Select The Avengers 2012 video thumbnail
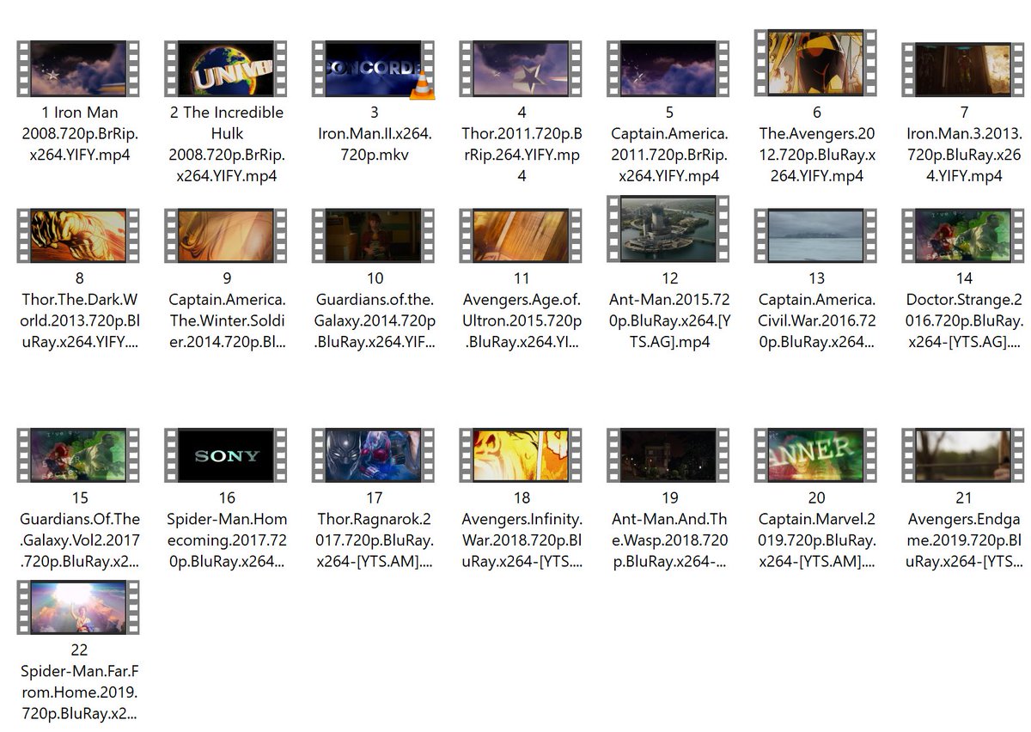 click(x=815, y=64)
